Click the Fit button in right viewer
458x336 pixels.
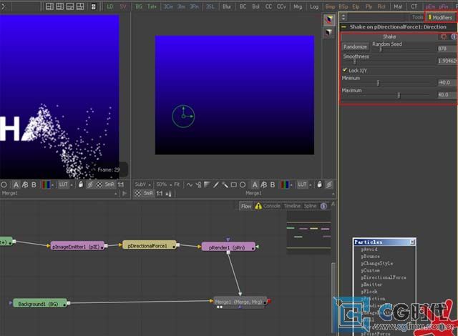tap(177, 184)
